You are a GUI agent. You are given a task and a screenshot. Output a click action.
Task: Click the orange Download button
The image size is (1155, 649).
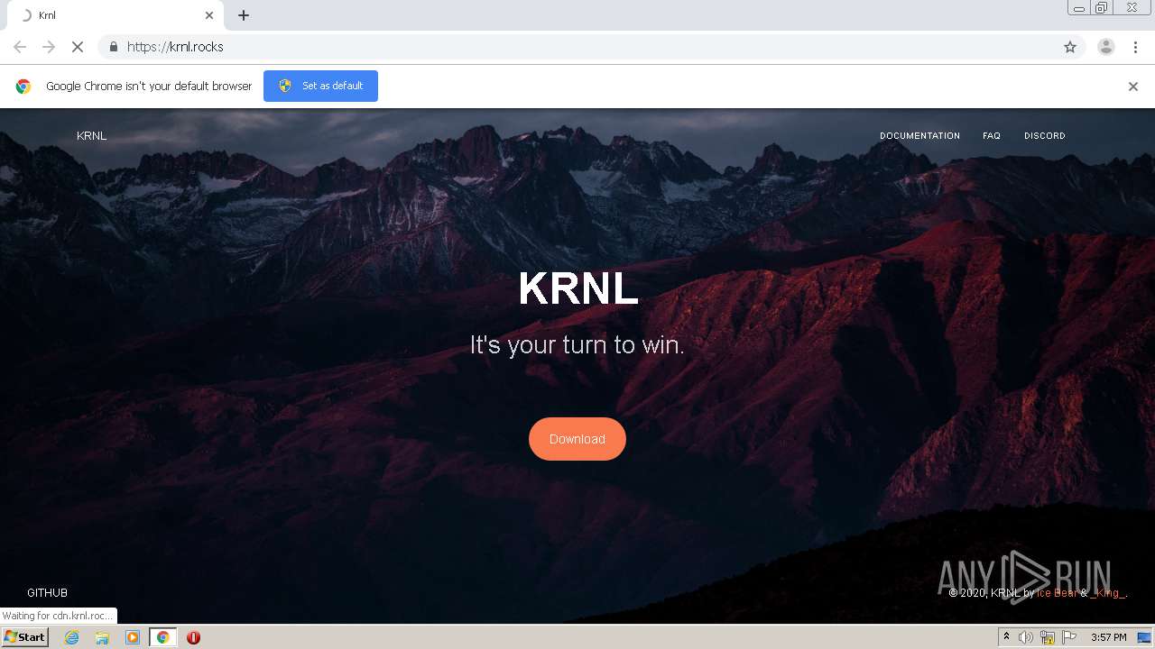coord(577,439)
